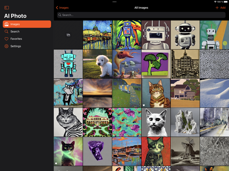Viewport: 229px width, 171px height.
Task: Open the Search sidebar item
Action: 27,31
